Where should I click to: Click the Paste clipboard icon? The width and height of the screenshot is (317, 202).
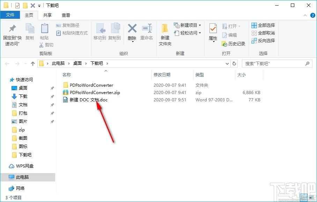click(44, 28)
